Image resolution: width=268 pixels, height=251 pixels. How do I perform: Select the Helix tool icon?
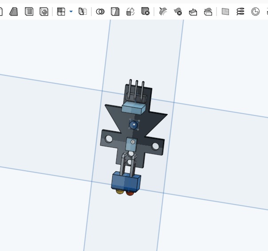coord(240,12)
